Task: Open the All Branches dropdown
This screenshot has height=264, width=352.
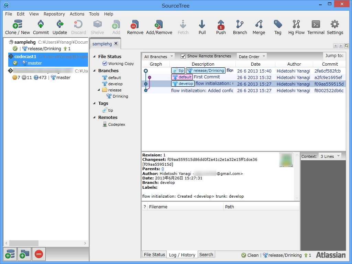Action: [x=158, y=56]
